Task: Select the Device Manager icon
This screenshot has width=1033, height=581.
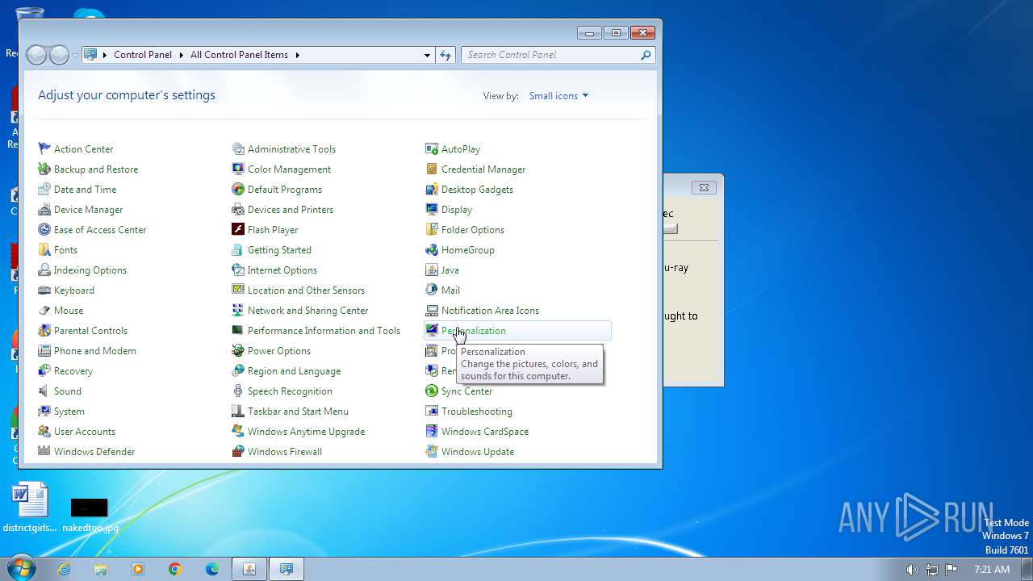Action: tap(44, 209)
